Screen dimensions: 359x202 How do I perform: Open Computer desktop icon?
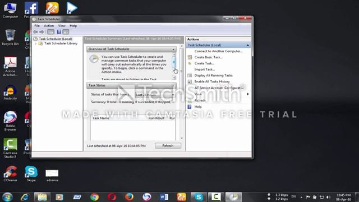(x=10, y=11)
